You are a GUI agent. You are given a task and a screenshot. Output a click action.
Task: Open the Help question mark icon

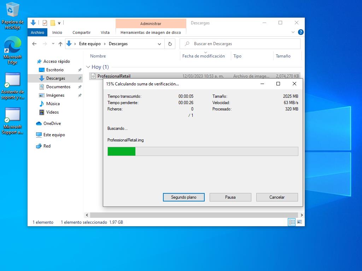coord(301,32)
